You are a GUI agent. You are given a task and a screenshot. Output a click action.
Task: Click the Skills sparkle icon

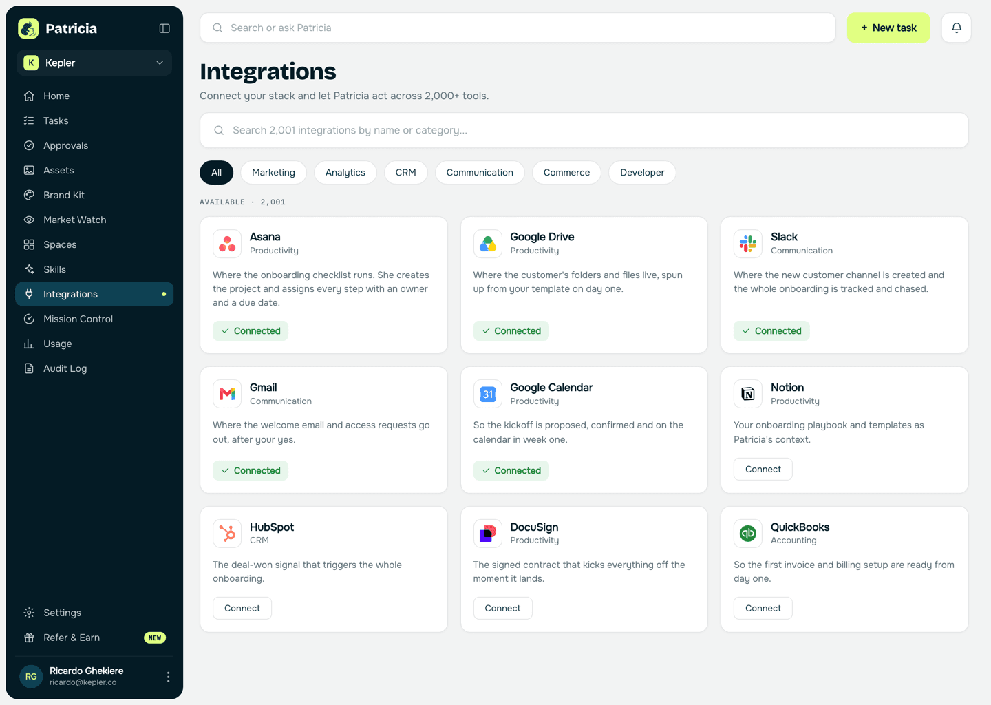pos(29,269)
